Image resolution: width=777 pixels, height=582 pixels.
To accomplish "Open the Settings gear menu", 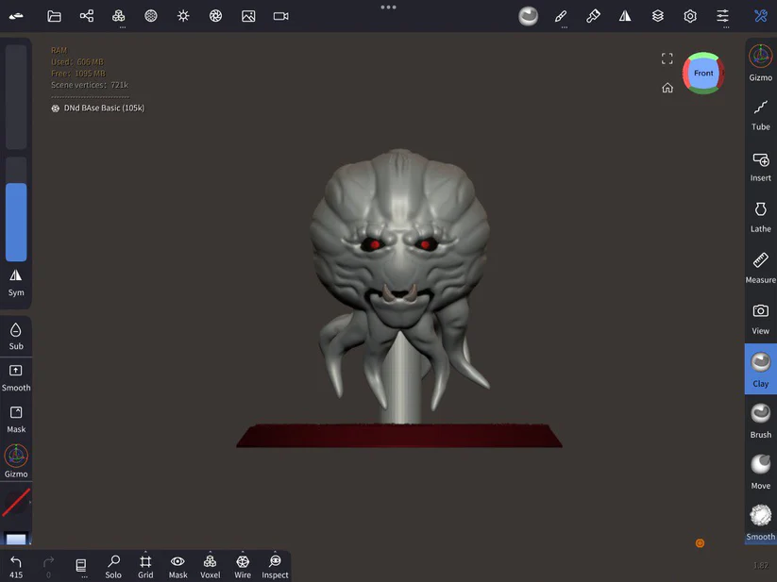I will pyautogui.click(x=690, y=16).
